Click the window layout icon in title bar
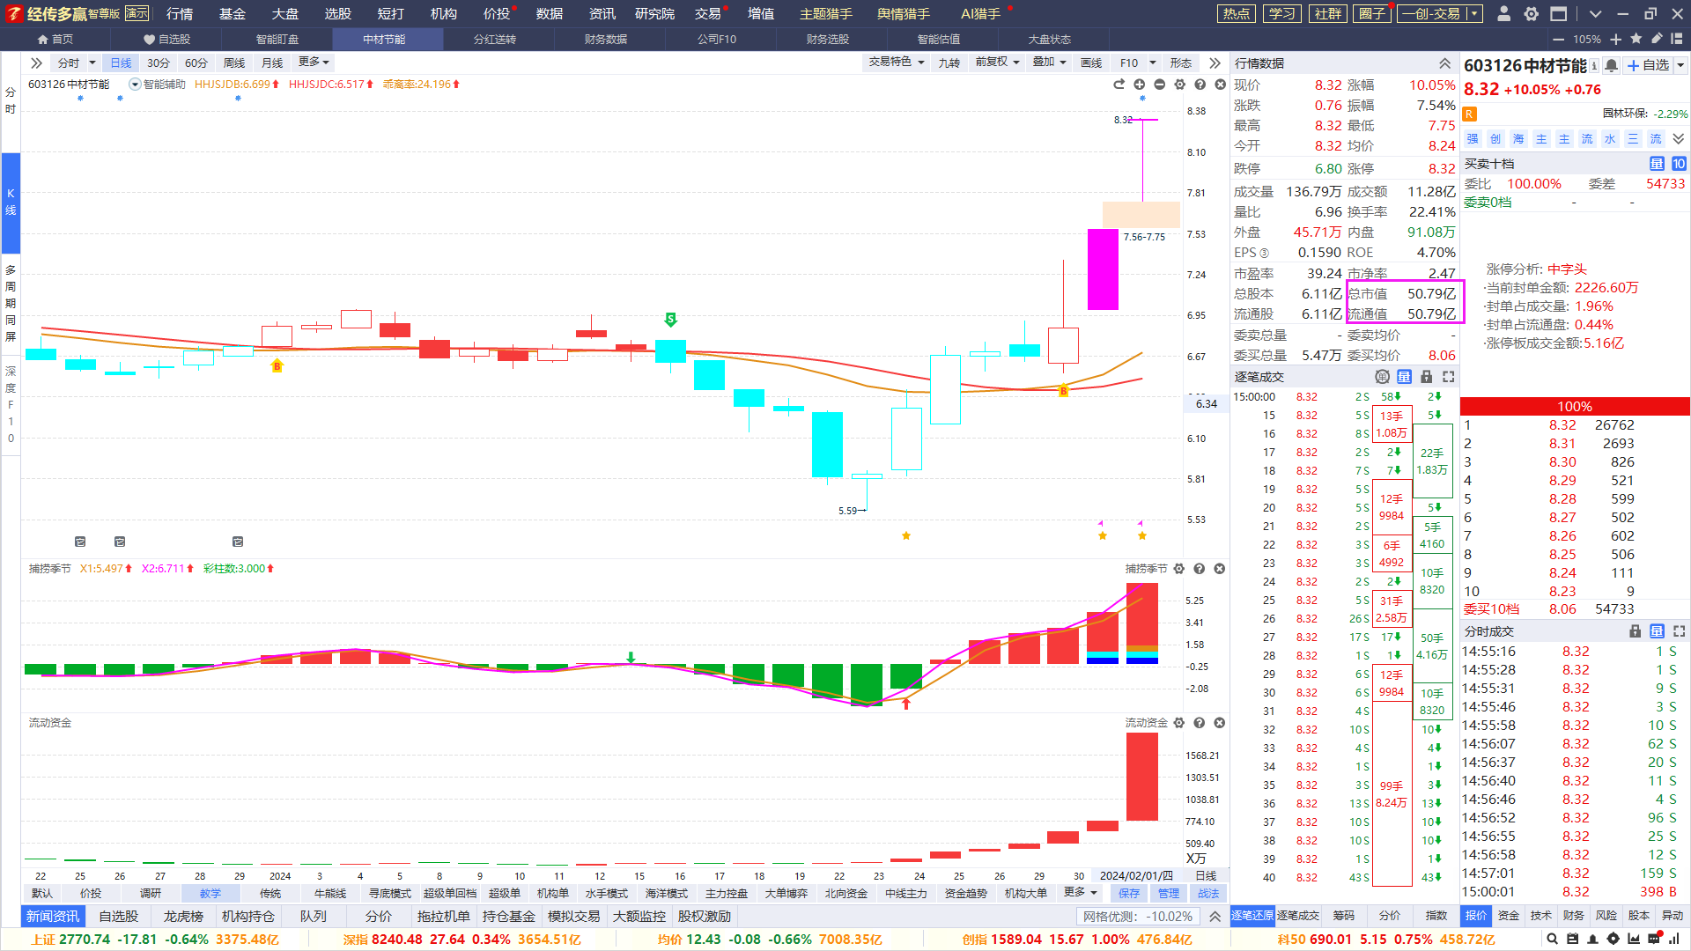This screenshot has width=1691, height=951. (1558, 13)
